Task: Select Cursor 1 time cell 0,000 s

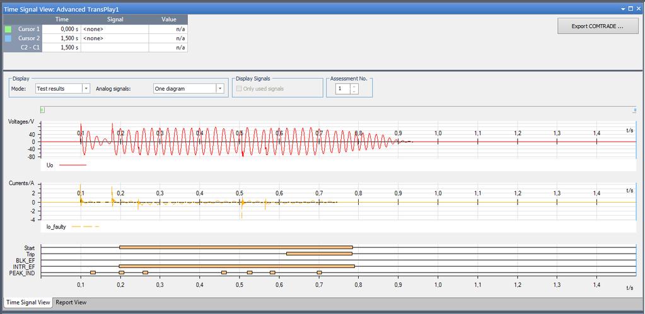Action: pyautogui.click(x=62, y=29)
